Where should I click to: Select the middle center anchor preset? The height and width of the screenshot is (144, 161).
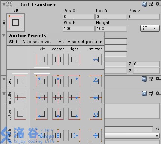[58, 97]
